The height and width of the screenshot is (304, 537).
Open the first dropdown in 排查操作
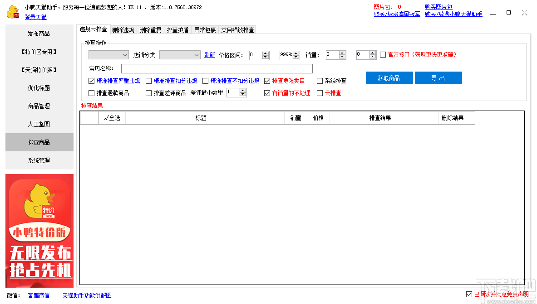point(108,55)
